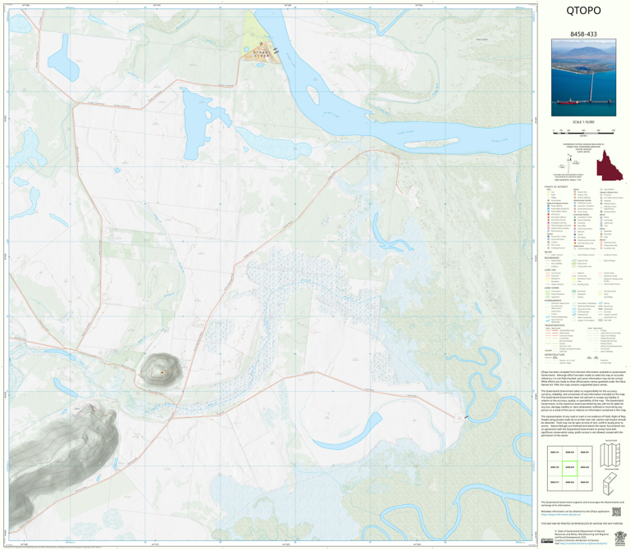Click the orange township area on map
The width and height of the screenshot is (630, 550).
[x=262, y=54]
